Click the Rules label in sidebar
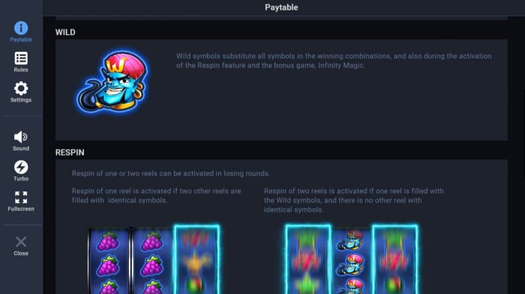This screenshot has height=294, width=525. (x=21, y=70)
